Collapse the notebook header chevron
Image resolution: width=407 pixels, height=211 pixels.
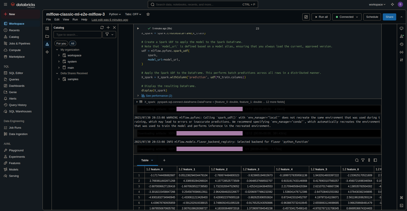point(401,17)
